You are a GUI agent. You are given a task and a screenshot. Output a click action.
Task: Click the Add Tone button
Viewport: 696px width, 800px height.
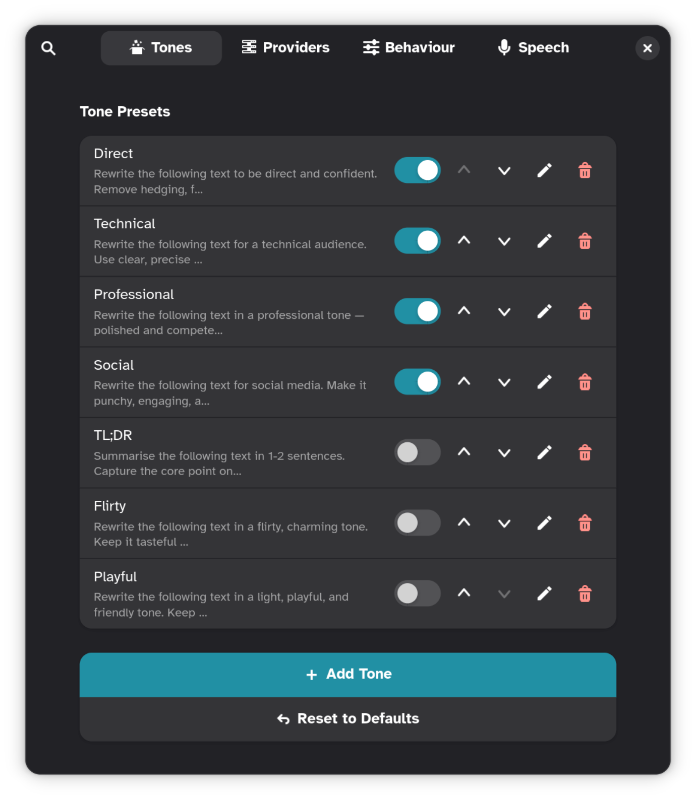point(347,675)
